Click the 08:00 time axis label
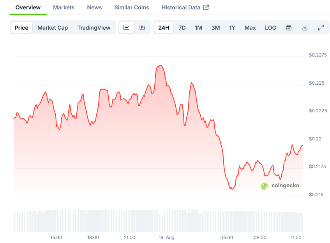The height and width of the screenshot is (243, 330). (x=260, y=238)
